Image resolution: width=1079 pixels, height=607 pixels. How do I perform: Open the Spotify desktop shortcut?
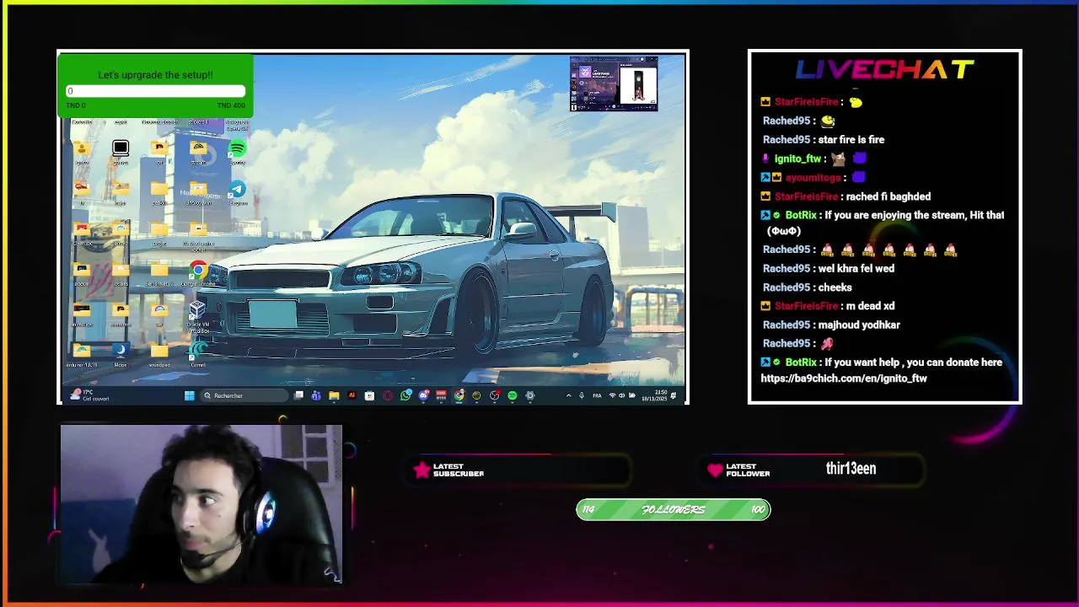pos(237,150)
